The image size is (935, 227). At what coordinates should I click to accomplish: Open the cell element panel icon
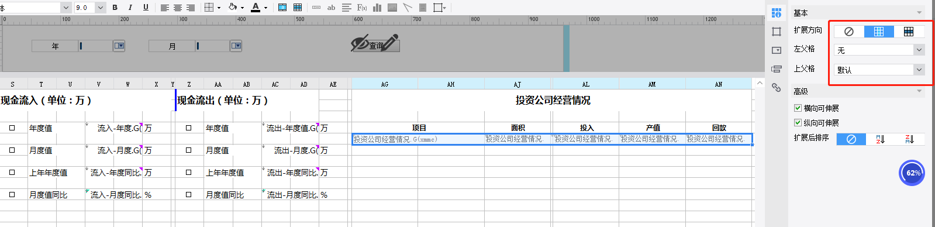(x=777, y=13)
